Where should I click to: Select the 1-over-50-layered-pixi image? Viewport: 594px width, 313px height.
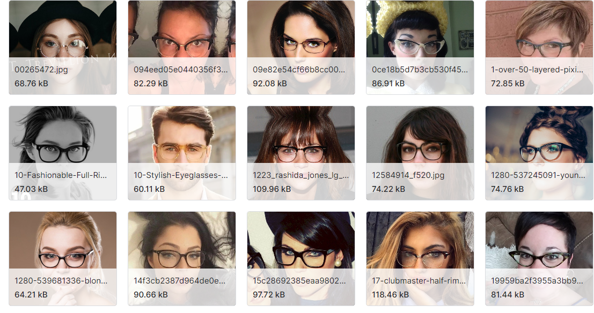point(539,47)
